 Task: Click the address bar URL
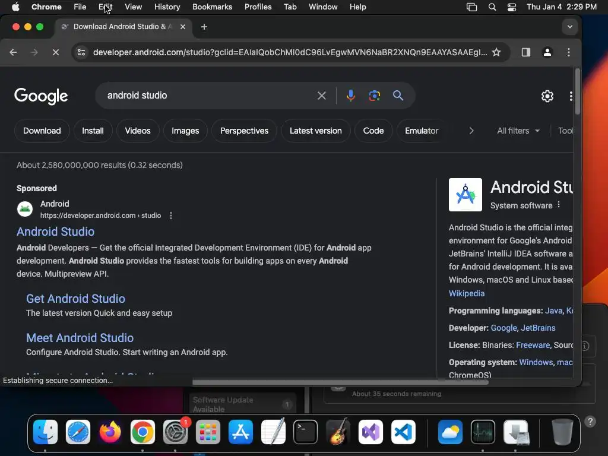(x=290, y=52)
